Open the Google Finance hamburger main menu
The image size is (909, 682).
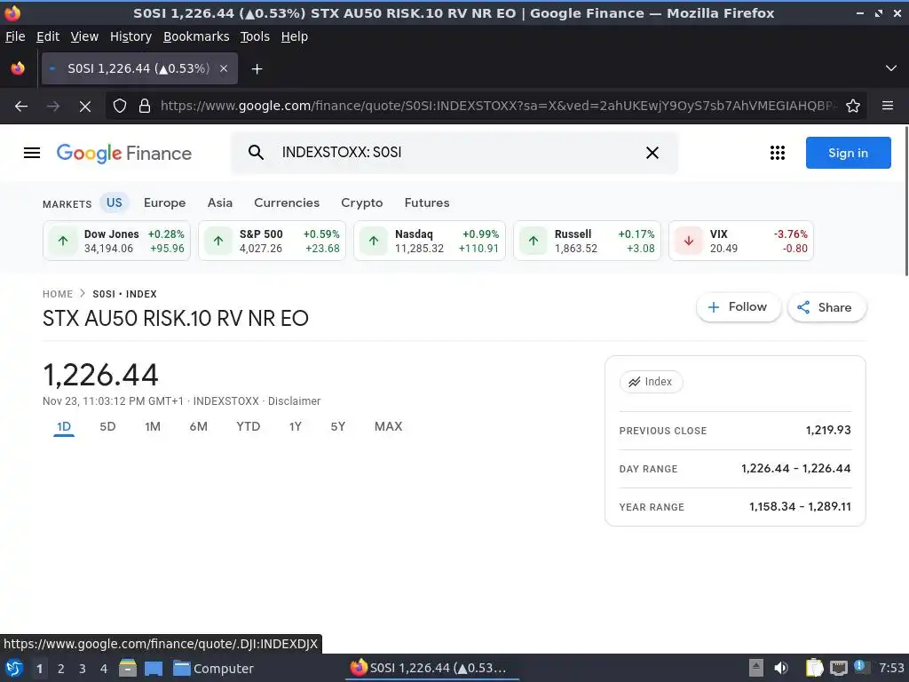(32, 153)
